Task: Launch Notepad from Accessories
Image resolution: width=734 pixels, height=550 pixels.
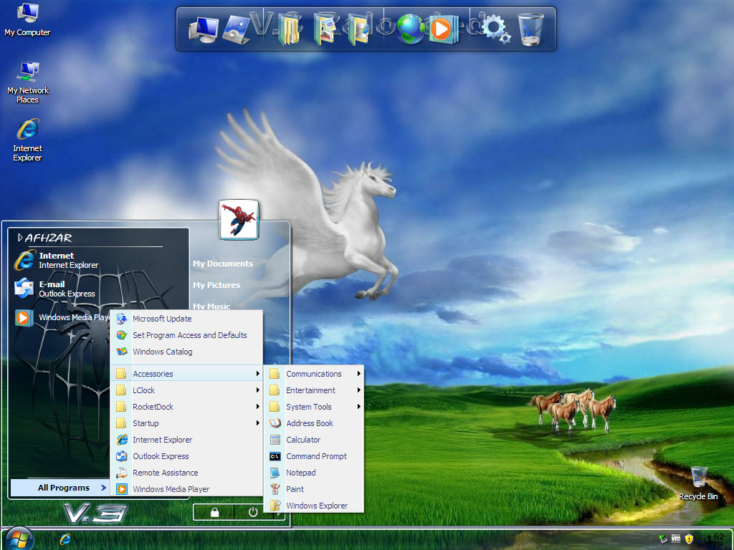Action: point(314,473)
